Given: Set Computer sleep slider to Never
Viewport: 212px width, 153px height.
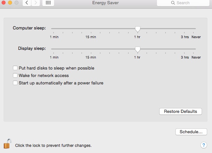Looking at the screenshot, I should coord(195,29).
